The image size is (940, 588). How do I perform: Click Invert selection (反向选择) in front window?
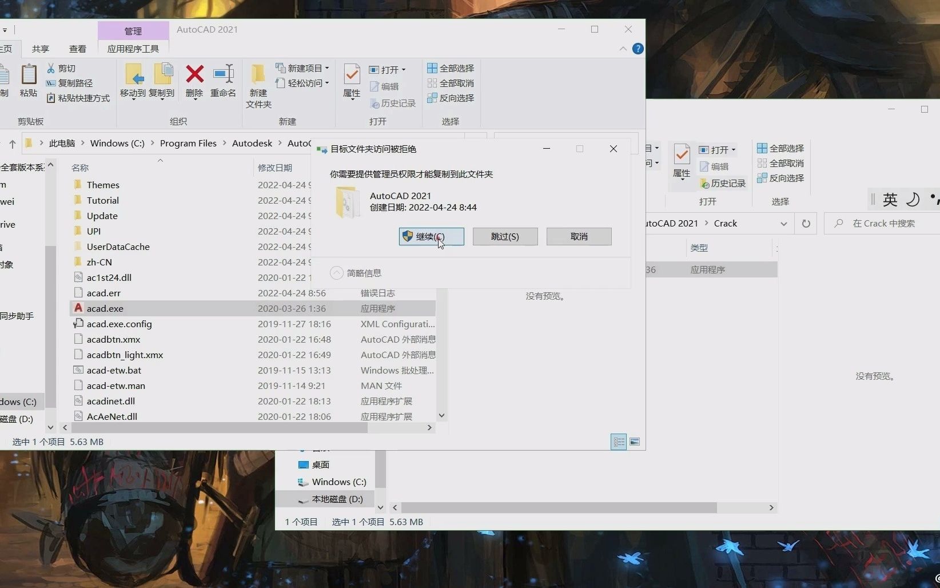tap(451, 98)
